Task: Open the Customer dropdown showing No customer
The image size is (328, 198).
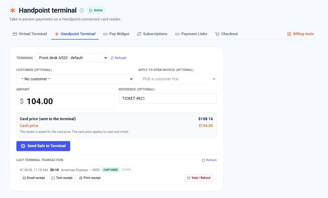Action: click(x=75, y=79)
